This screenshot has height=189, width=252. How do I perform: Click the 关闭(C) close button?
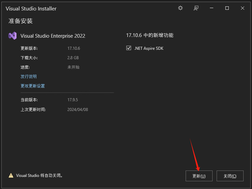230,176
